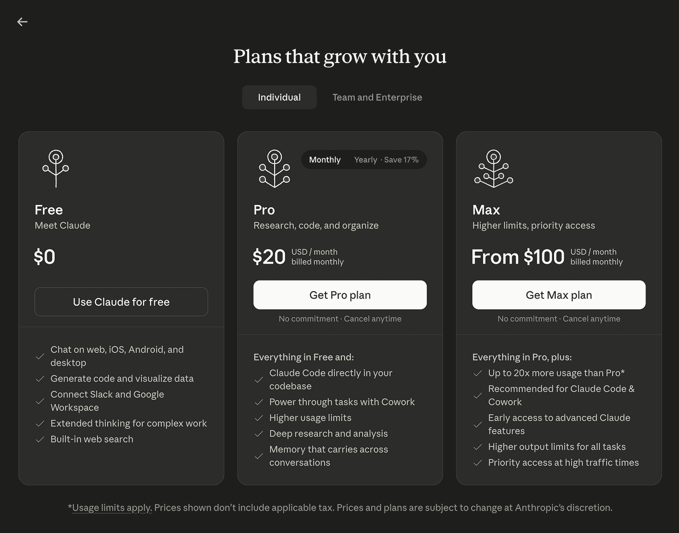Screen dimensions: 679x533
Task: Click Get Pro plan button
Action: [340, 295]
